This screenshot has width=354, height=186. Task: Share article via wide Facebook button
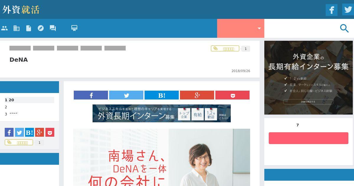pos(91,95)
